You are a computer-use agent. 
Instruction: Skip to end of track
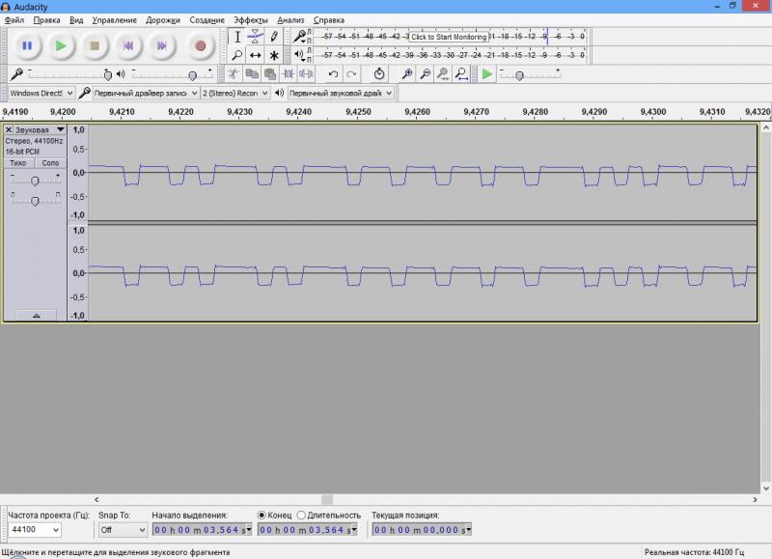(161, 45)
